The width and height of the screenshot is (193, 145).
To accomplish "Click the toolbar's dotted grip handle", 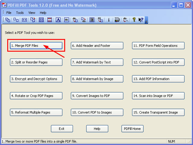I will [x=3, y=20].
